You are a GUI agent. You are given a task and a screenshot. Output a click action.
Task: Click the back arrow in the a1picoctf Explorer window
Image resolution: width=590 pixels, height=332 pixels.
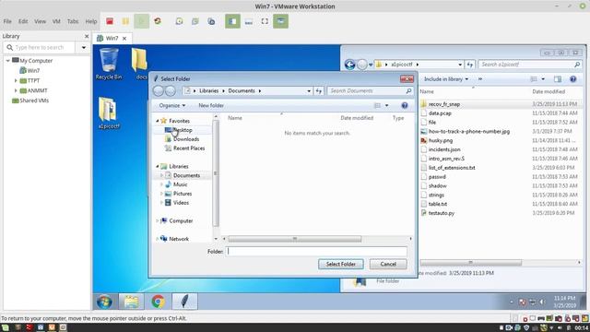[x=349, y=65]
